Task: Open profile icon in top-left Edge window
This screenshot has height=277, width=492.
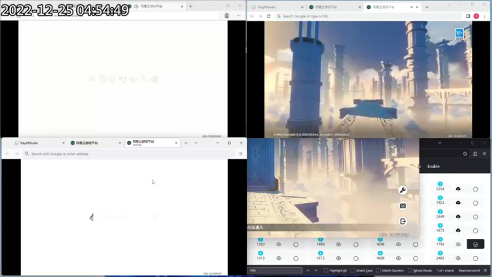Action: coord(226,15)
